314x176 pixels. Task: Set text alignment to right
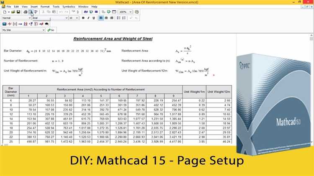click(111, 18)
